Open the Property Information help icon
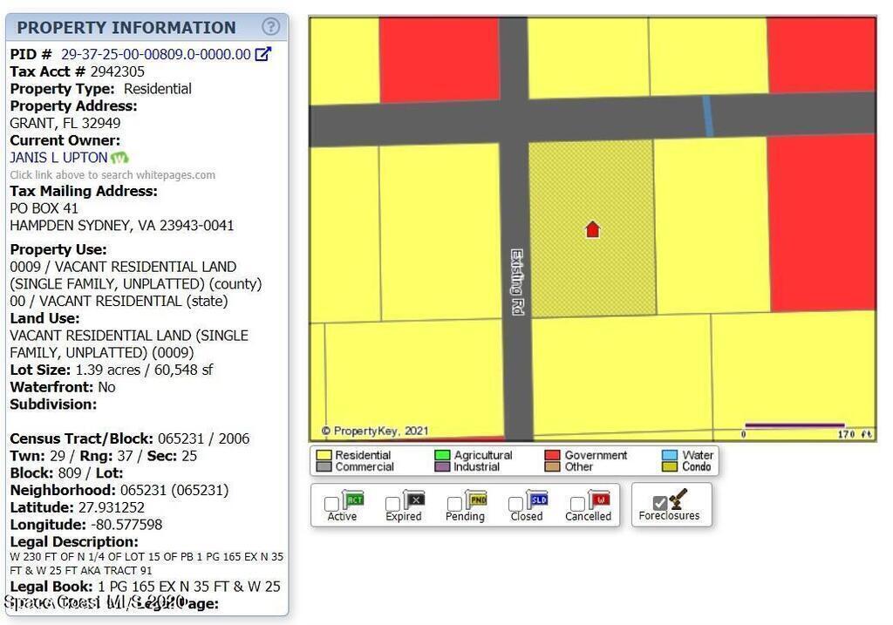 pos(272,27)
